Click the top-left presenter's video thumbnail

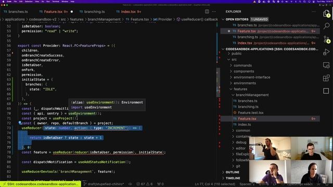click(270, 148)
